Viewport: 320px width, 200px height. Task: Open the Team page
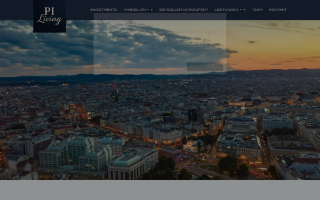[257, 10]
